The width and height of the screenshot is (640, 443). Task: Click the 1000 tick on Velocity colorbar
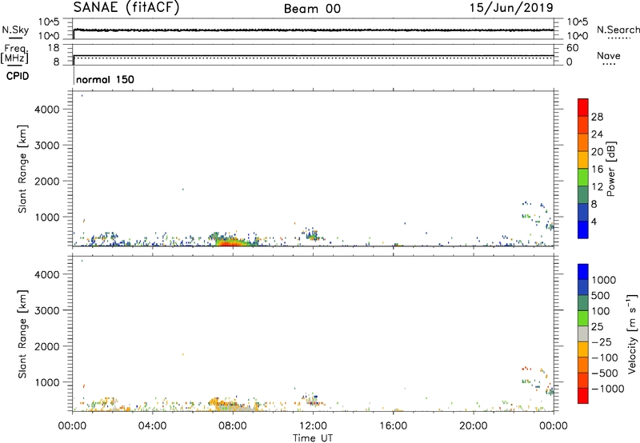603,280
